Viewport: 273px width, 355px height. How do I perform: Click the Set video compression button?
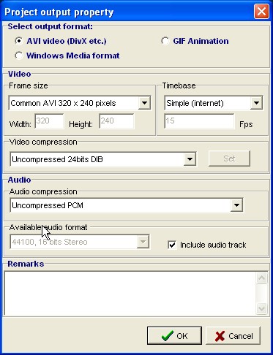click(229, 159)
